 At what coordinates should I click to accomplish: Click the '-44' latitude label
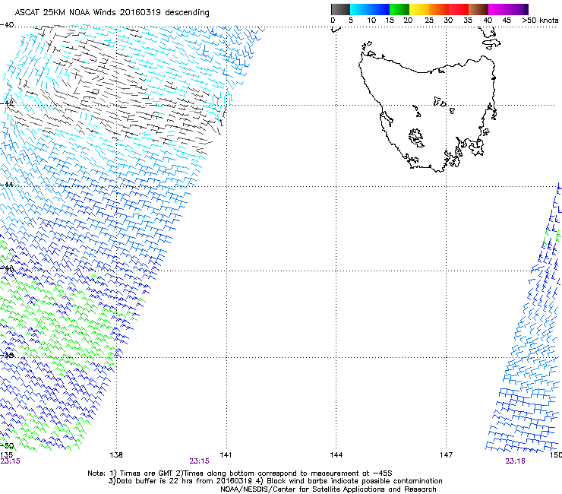pyautogui.click(x=7, y=185)
